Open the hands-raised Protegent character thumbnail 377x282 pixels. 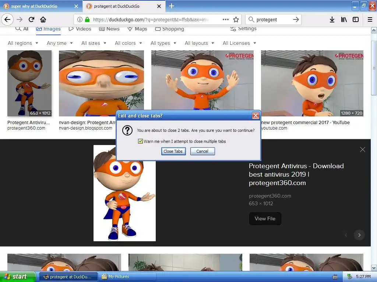202,80
